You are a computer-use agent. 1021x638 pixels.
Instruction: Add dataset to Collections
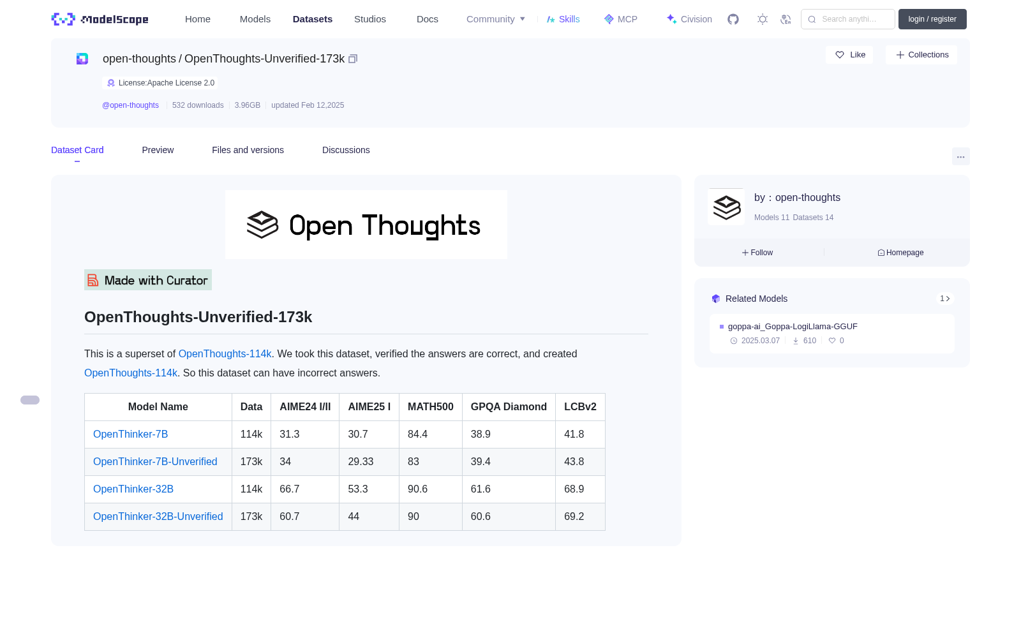[x=921, y=55]
